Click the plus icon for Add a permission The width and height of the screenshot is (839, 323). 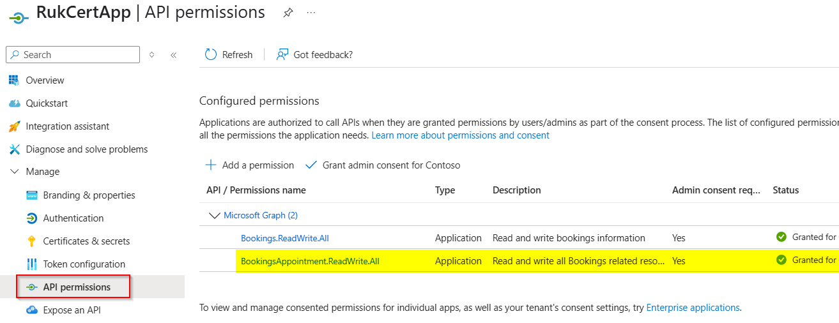211,165
